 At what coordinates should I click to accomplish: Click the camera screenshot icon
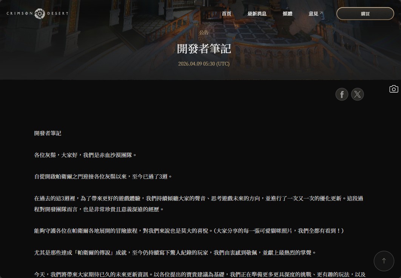pyautogui.click(x=393, y=89)
